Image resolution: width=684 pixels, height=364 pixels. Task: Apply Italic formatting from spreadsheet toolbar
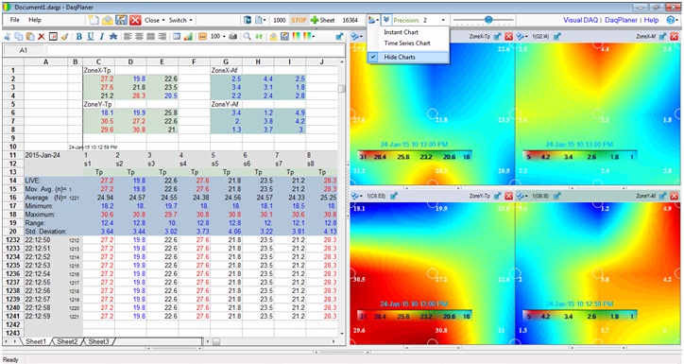click(x=102, y=37)
